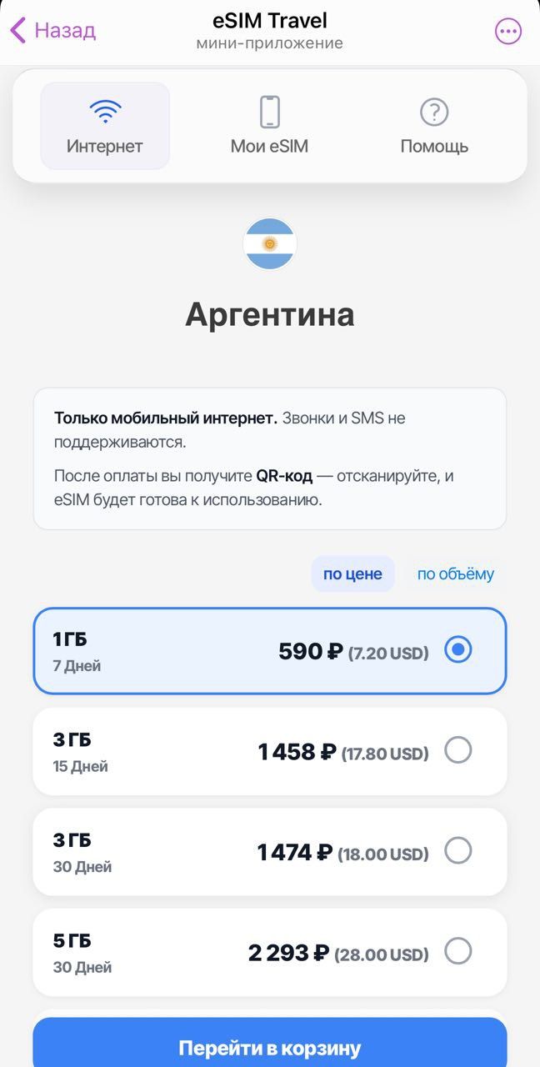
Task: Switch sorting to по объёму
Action: pos(455,574)
